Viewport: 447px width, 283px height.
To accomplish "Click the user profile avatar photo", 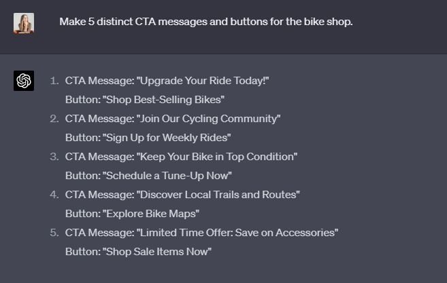I will (24, 23).
